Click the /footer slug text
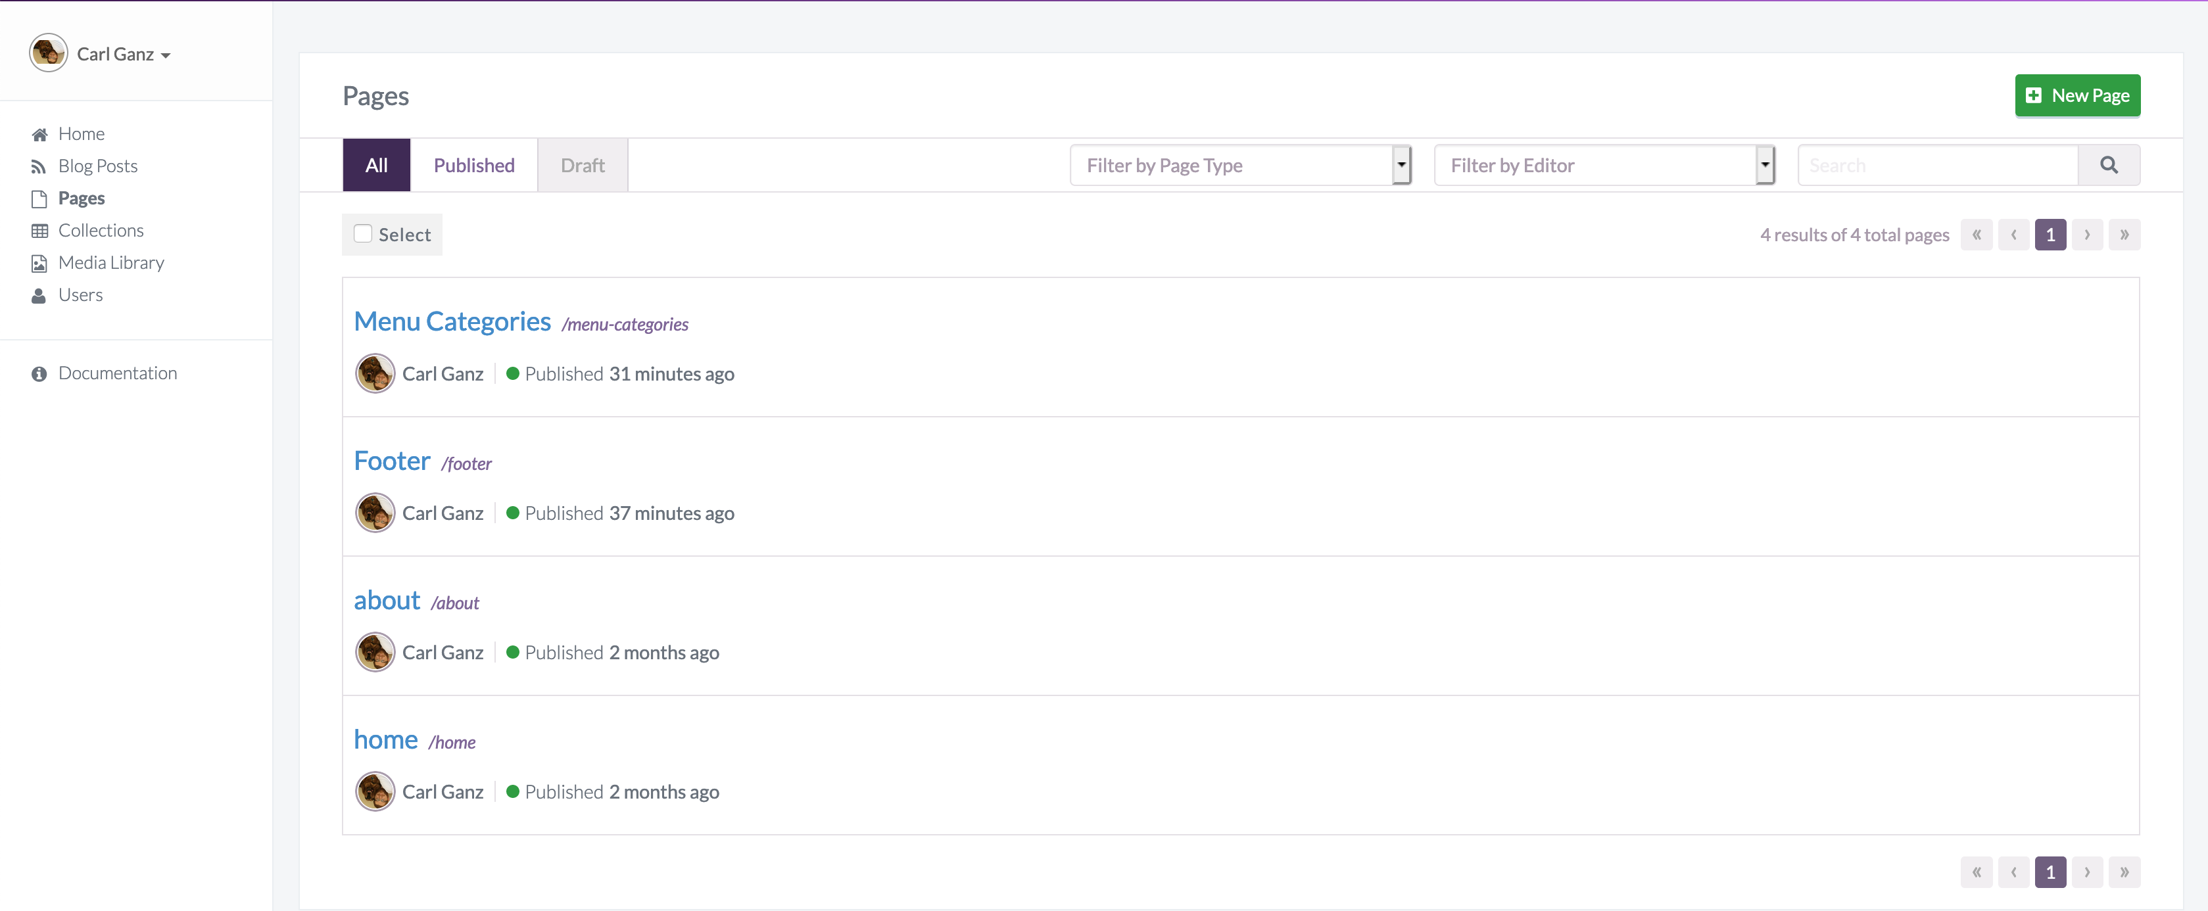Image resolution: width=2208 pixels, height=911 pixels. coord(466,465)
